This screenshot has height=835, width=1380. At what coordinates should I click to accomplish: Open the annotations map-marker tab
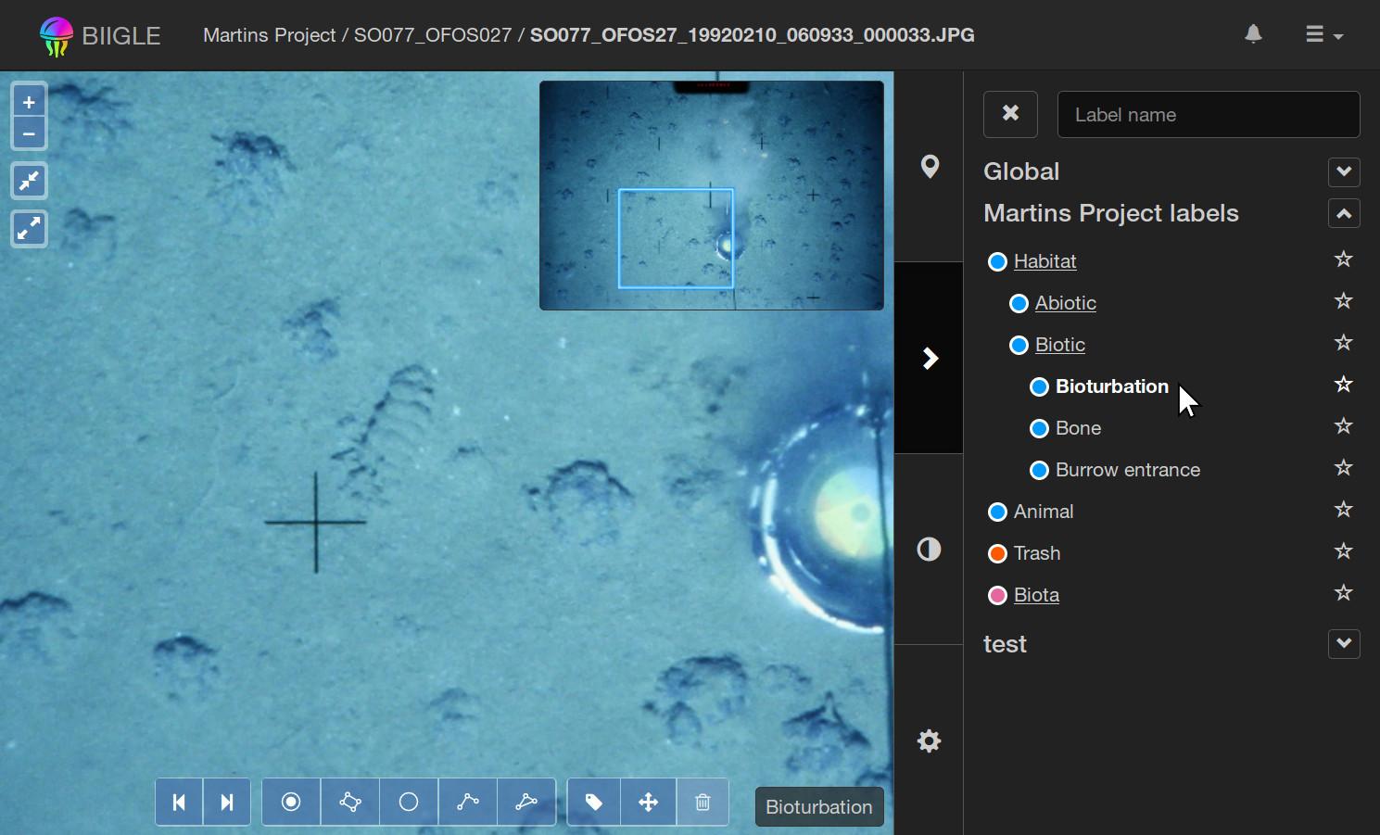(930, 167)
